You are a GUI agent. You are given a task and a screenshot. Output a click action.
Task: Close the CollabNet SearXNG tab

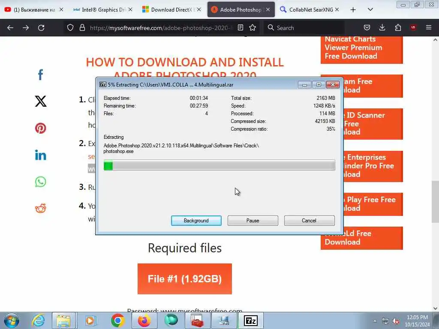tap(337, 9)
